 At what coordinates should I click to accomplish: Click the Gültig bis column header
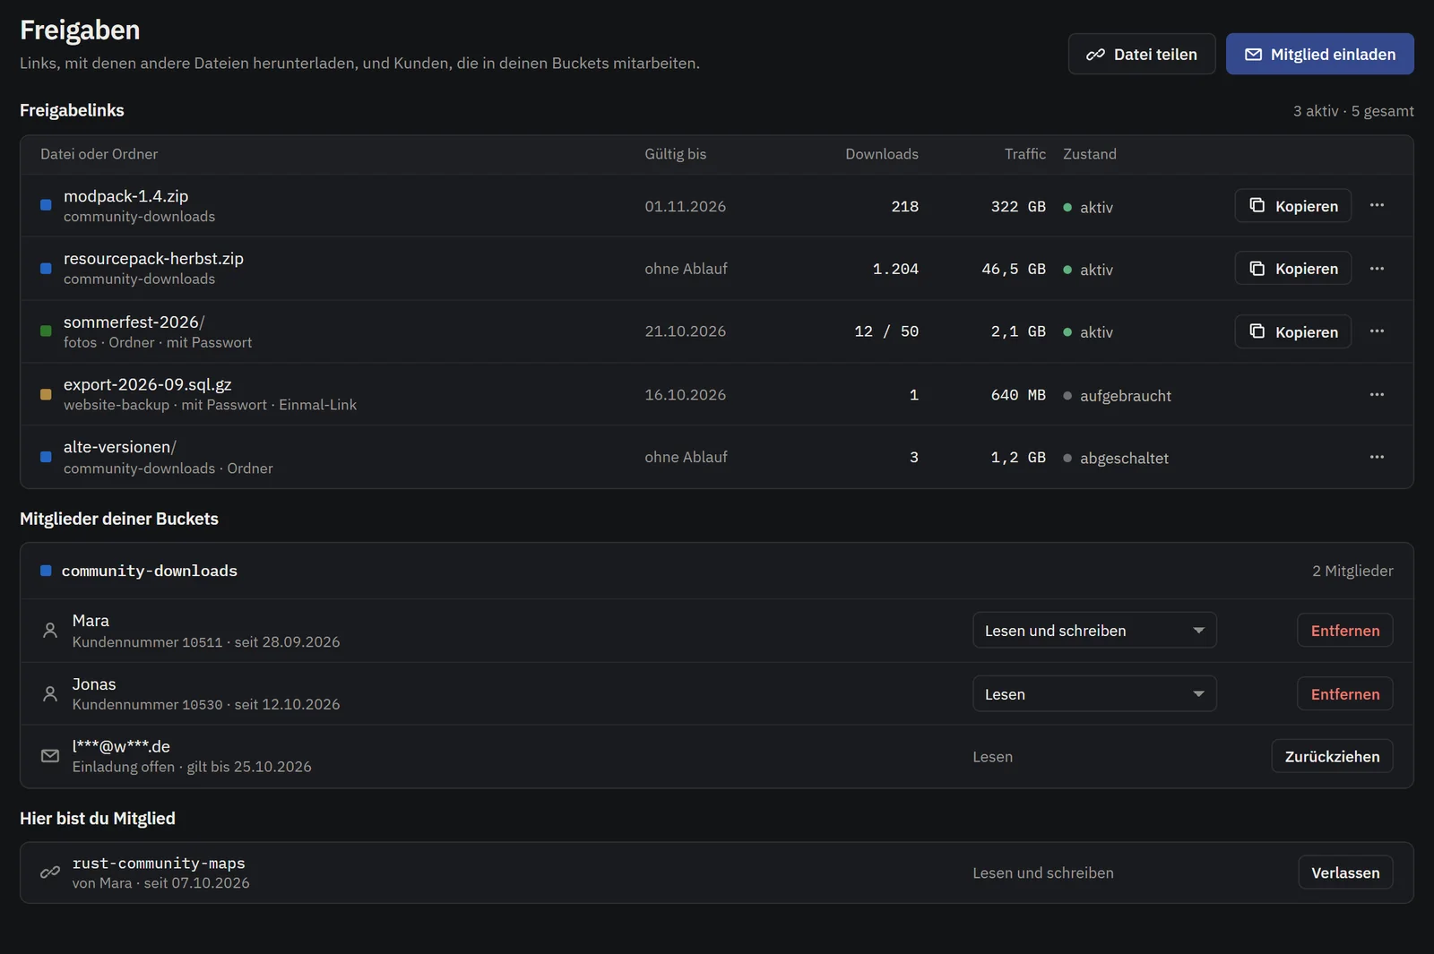tap(675, 154)
